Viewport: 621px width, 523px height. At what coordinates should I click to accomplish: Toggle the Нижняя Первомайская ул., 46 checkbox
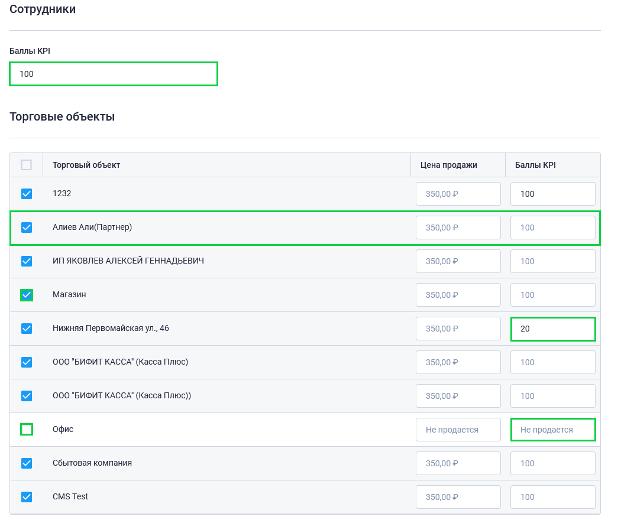point(27,329)
